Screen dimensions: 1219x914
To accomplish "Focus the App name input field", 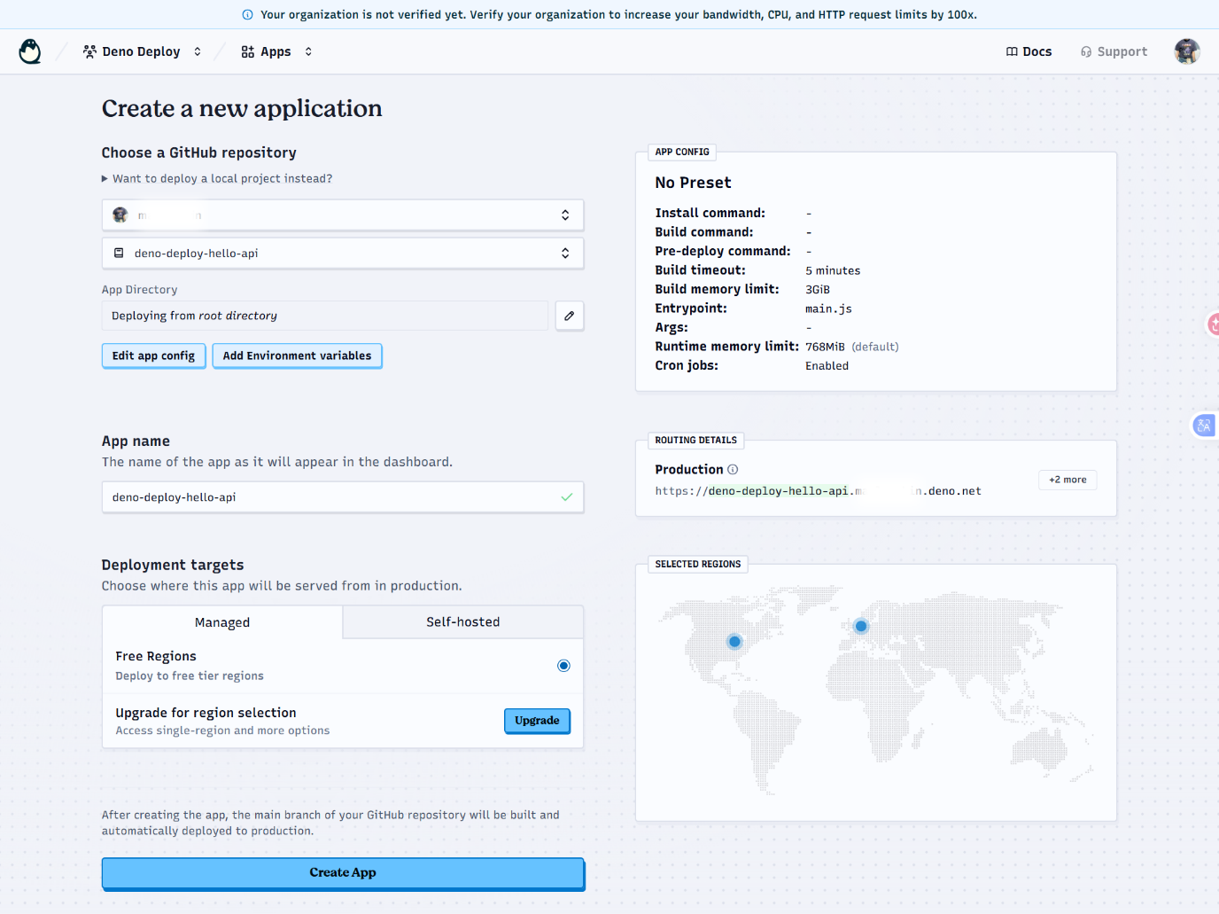I will (343, 497).
